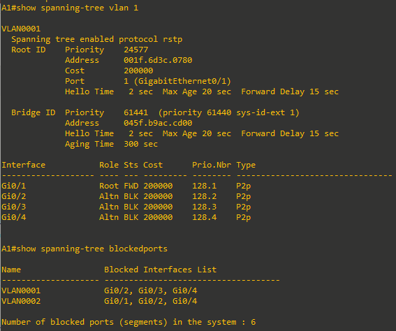This screenshot has width=396, height=331.
Task: Click the VLAN0001 heading text
Action: (21, 29)
